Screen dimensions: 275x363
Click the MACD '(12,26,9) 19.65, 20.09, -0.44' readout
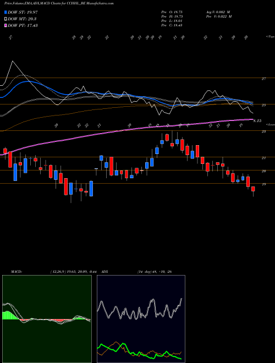[75, 272]
